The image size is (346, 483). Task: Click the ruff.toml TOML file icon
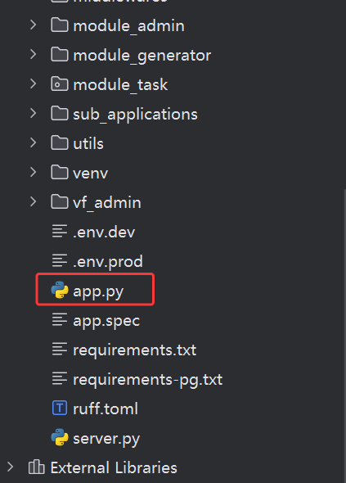click(60, 409)
